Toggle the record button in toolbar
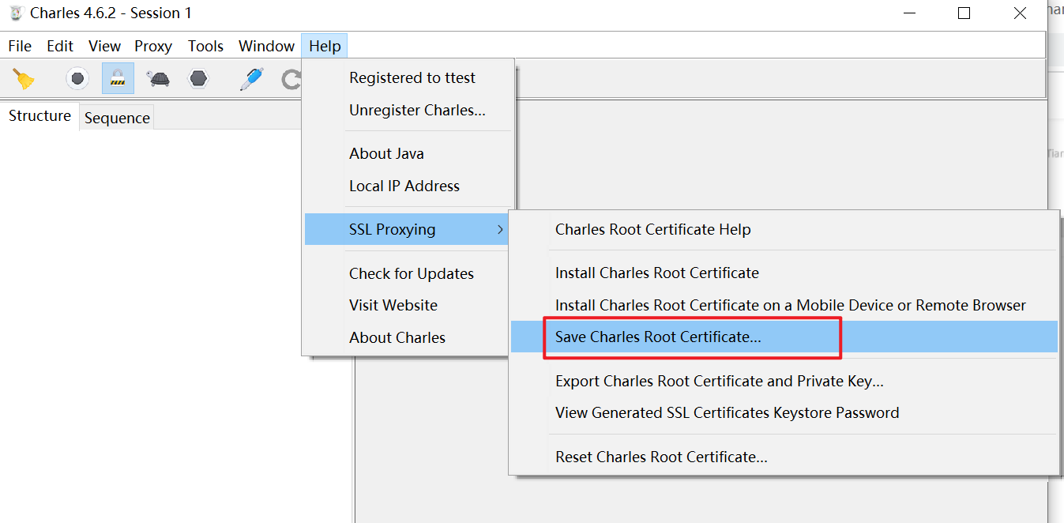 coord(77,78)
